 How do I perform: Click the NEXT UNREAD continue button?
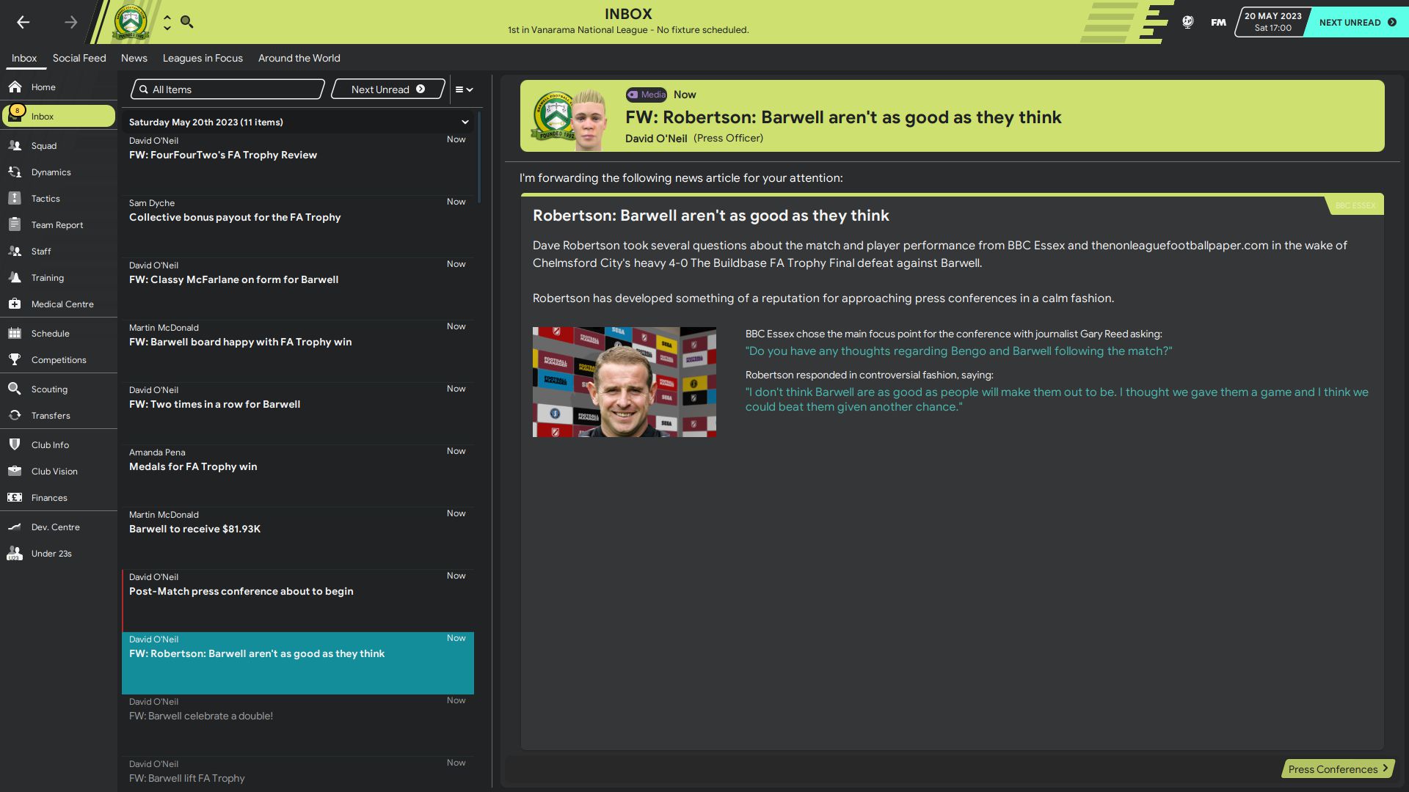point(1356,22)
